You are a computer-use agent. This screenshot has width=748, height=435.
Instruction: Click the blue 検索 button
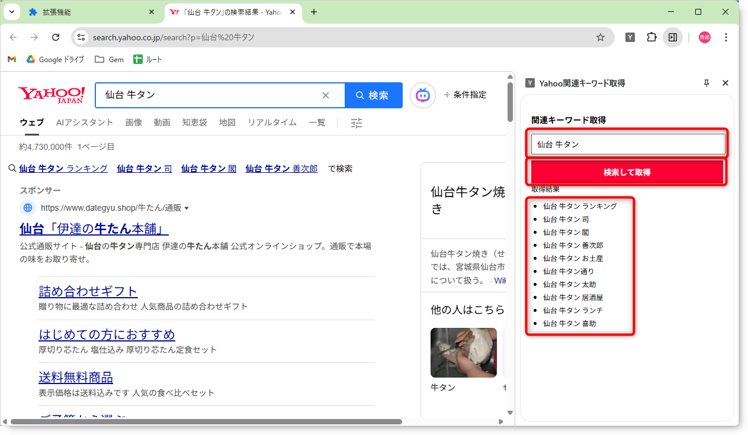(373, 95)
